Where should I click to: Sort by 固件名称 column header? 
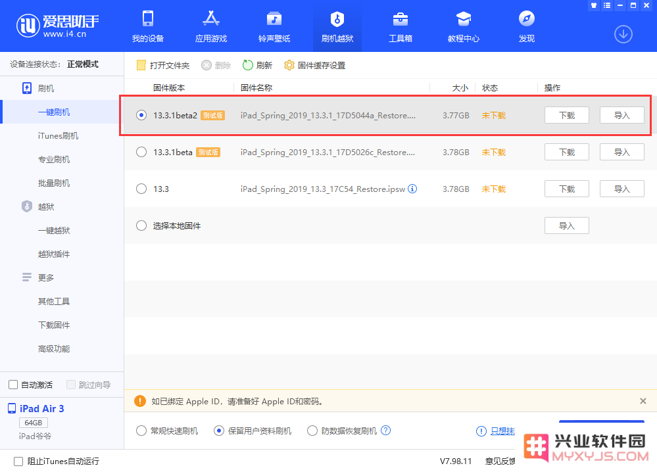[256, 88]
